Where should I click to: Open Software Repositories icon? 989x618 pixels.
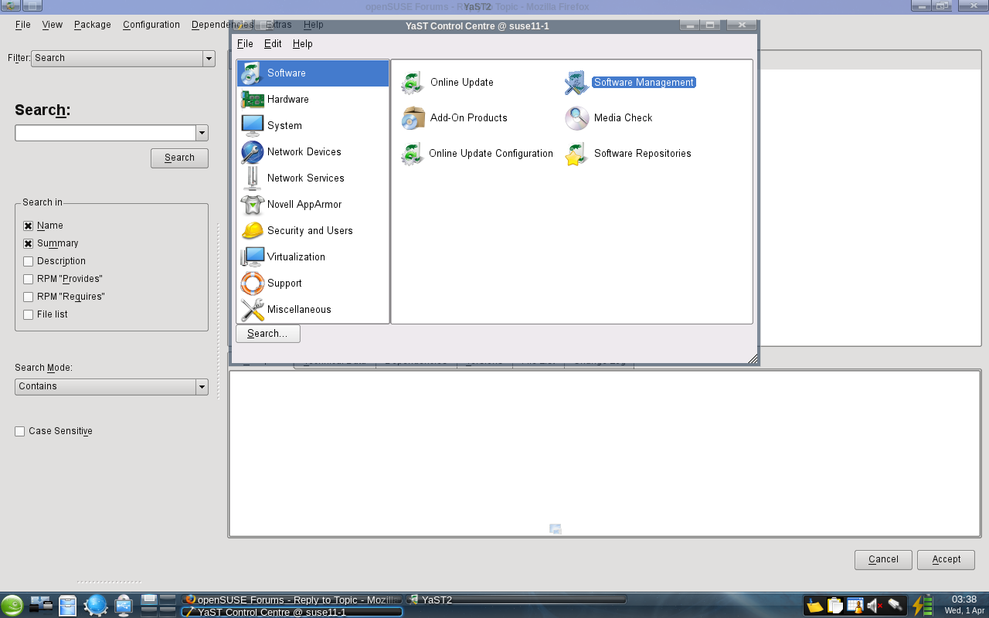576,154
